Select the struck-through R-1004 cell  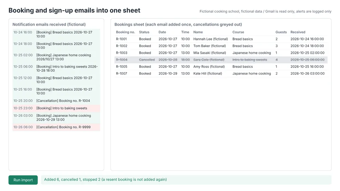point(121,60)
